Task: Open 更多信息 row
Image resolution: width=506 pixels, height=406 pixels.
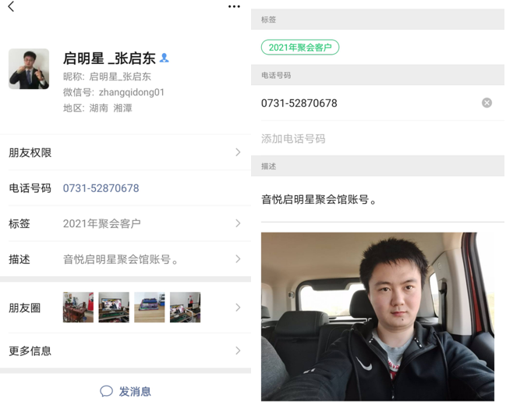Action: tap(126, 351)
